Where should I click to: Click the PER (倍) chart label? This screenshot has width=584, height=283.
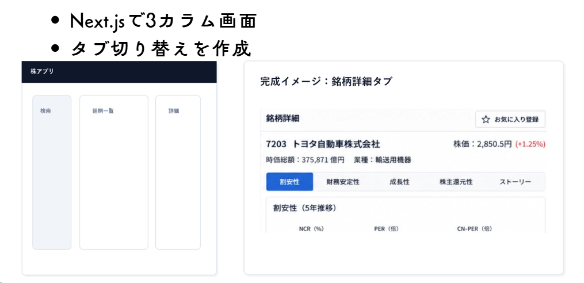[x=386, y=228]
